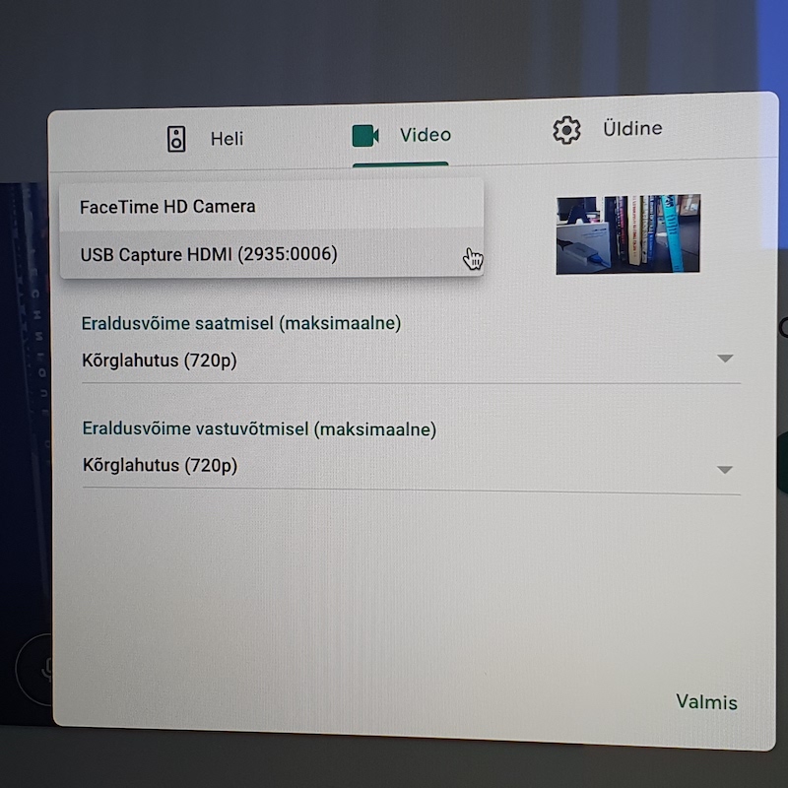Screen dimensions: 788x788
Task: Click the empty area below the resolution dropdowns
Action: (x=394, y=591)
